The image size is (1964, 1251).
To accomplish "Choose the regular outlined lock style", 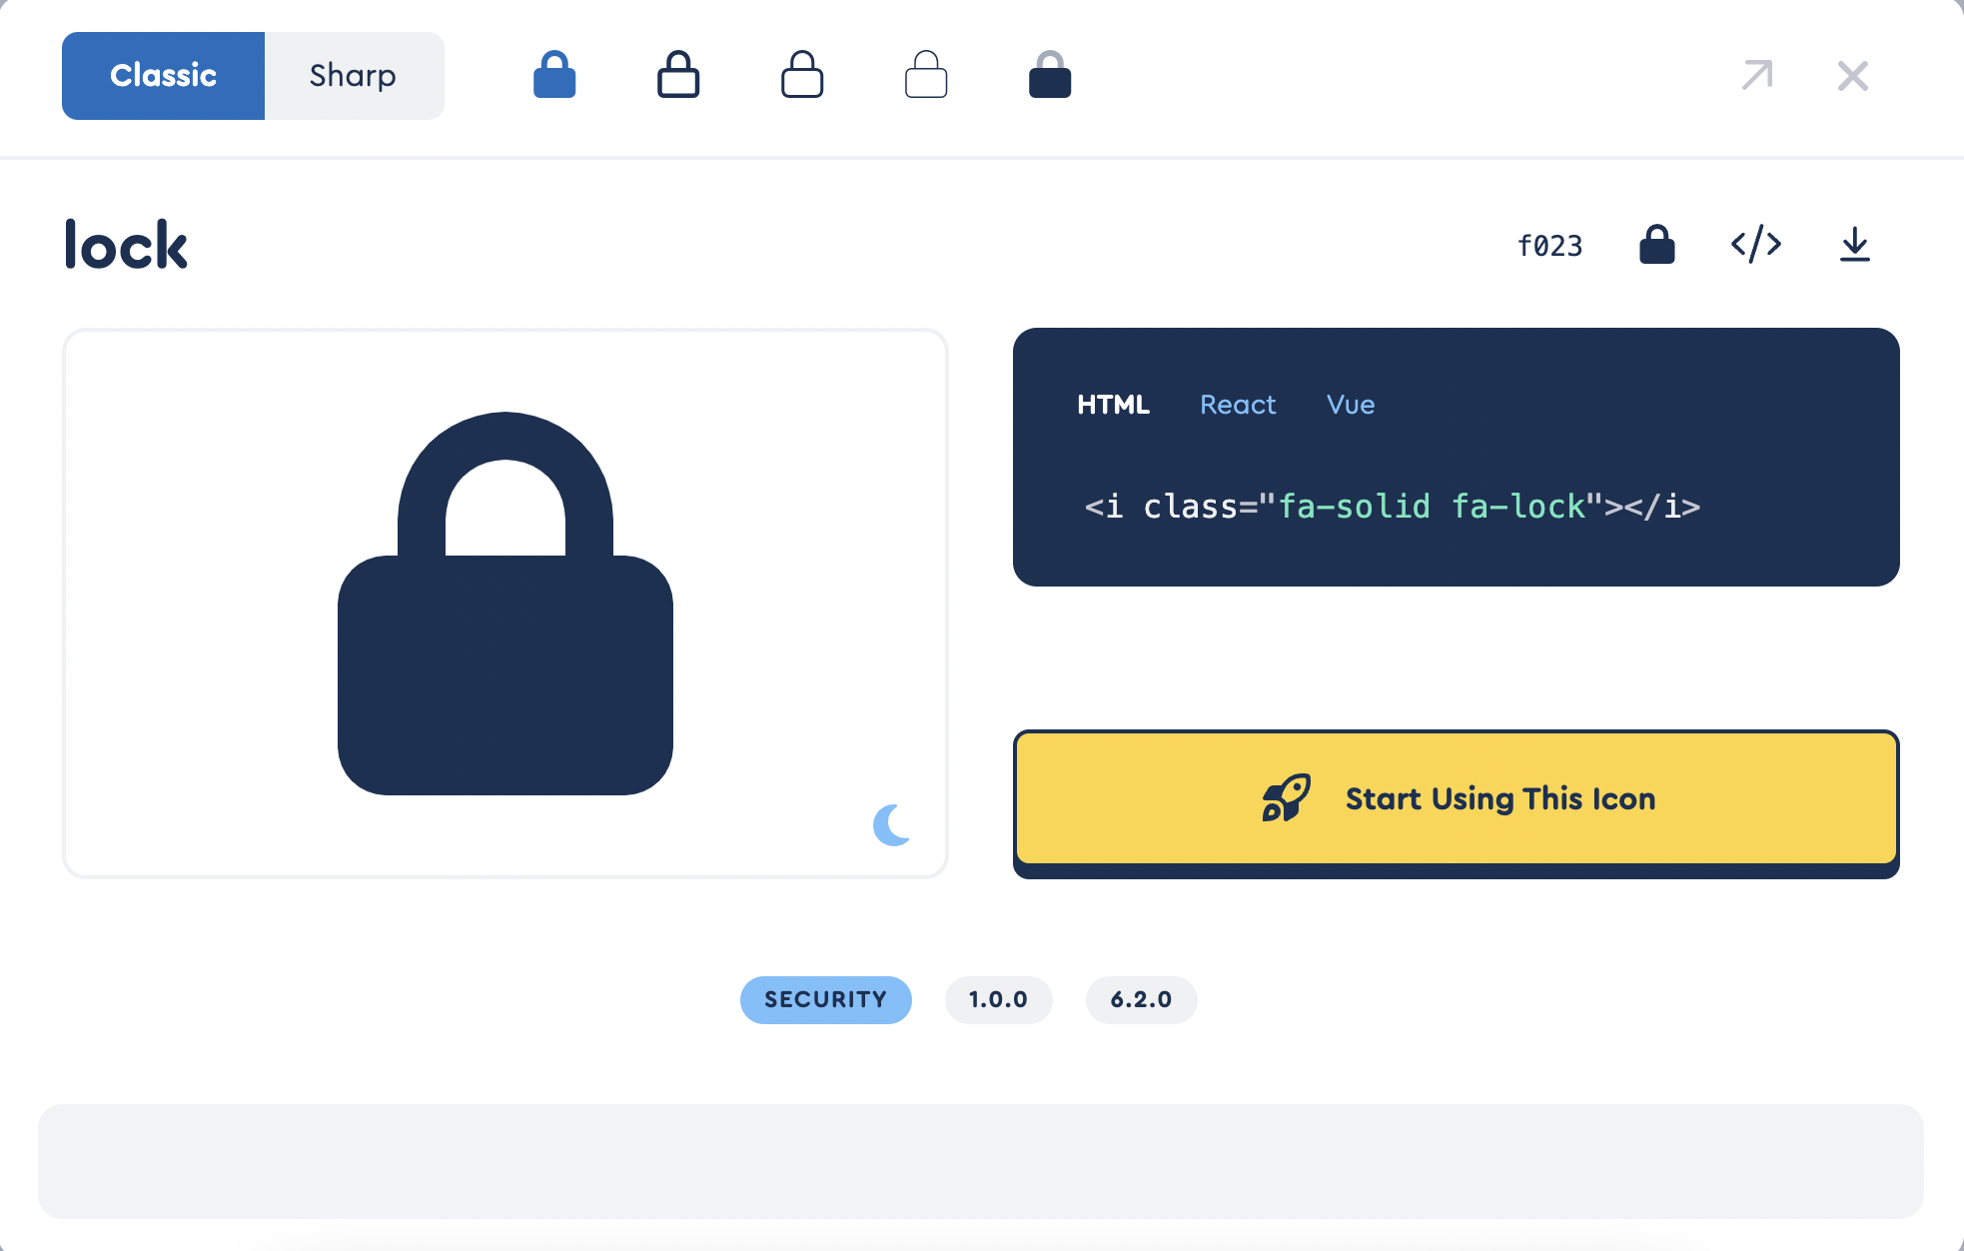I will click(x=678, y=75).
